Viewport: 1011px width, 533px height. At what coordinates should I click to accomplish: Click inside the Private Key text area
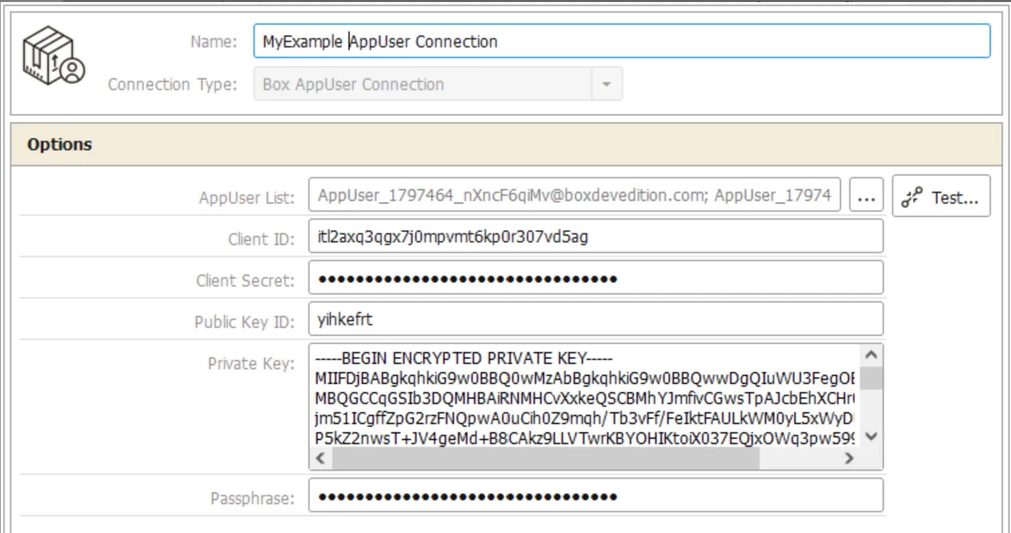(585, 396)
